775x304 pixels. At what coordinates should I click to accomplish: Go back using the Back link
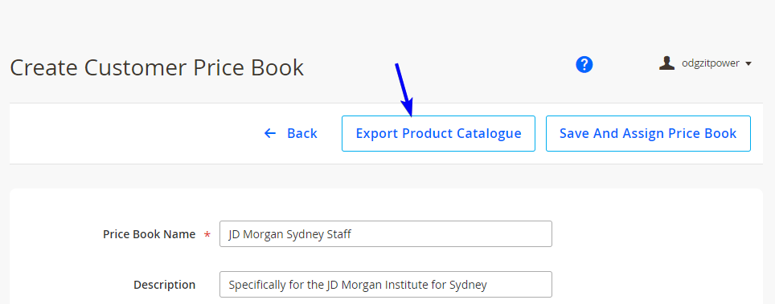(x=291, y=133)
